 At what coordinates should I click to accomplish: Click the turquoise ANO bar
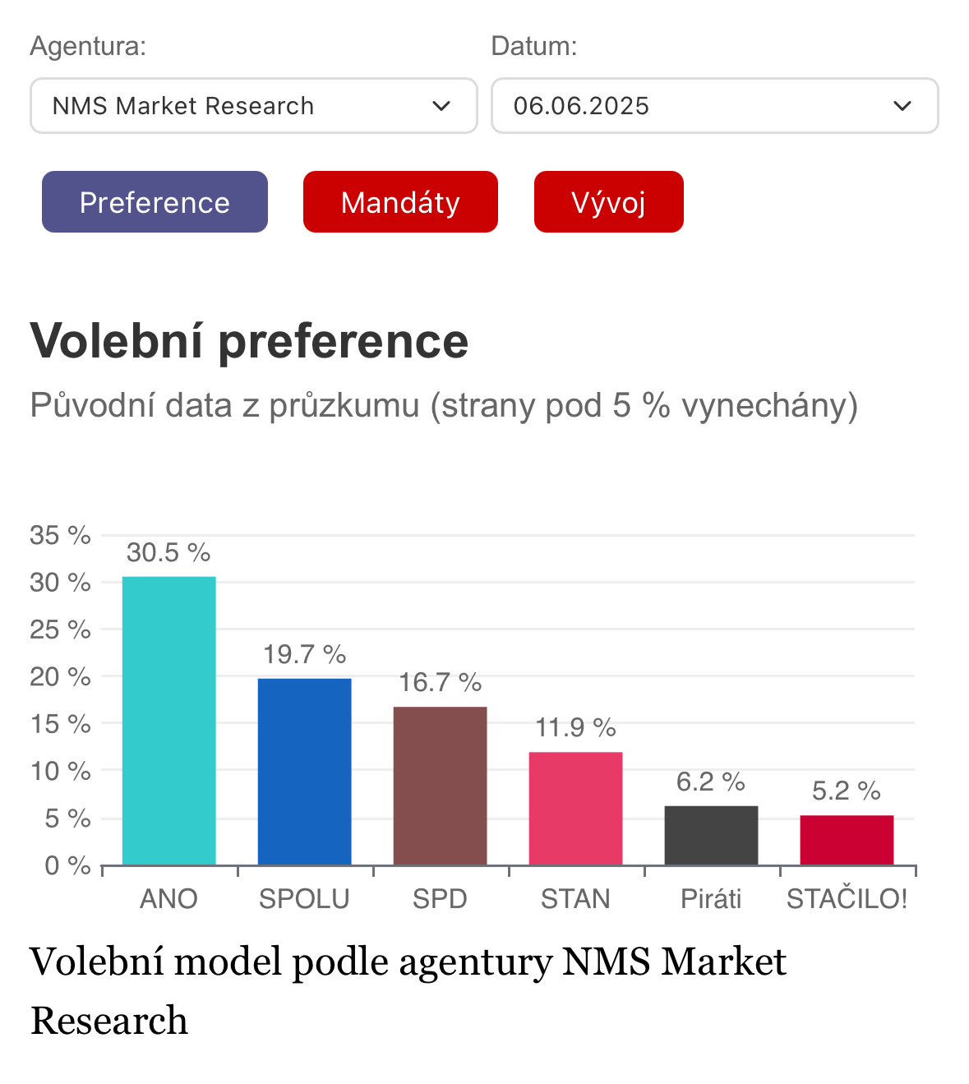169,720
